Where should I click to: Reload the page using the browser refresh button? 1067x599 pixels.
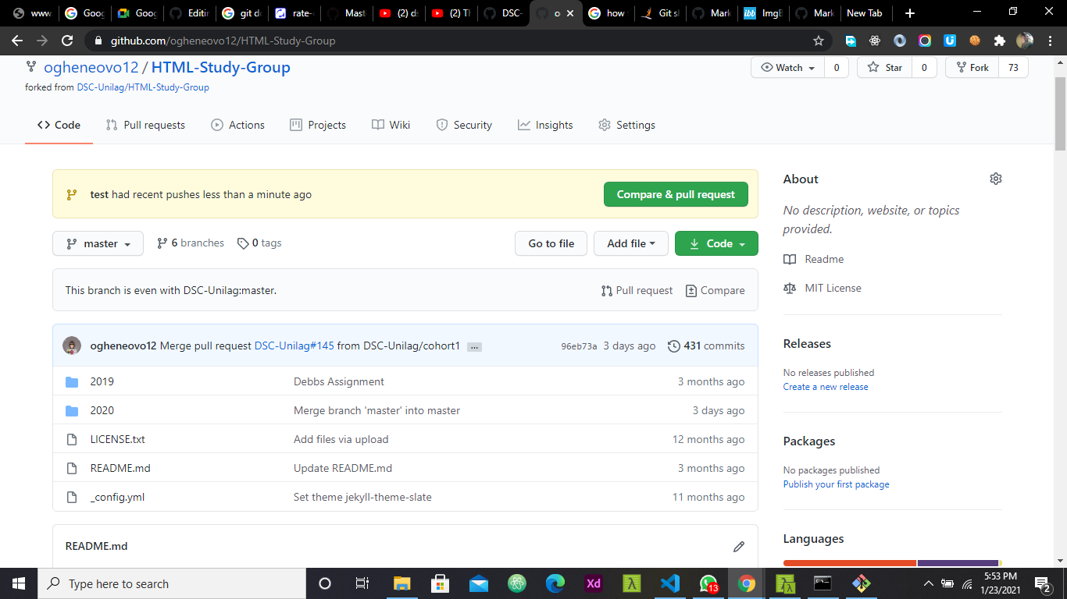(67, 41)
